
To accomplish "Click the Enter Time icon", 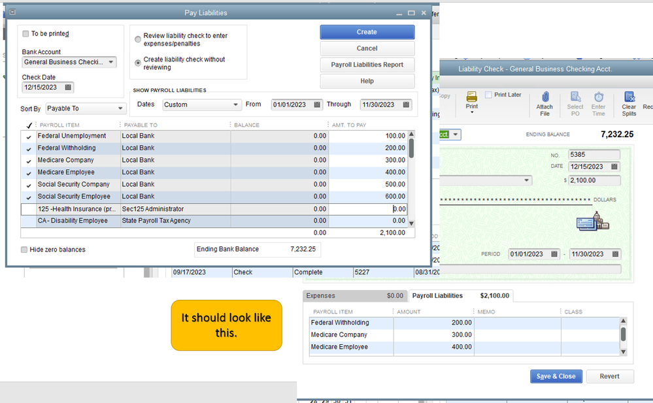I will click(599, 97).
